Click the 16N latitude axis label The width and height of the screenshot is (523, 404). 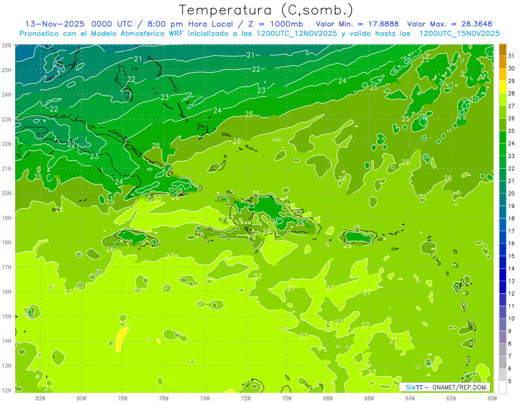click(x=7, y=292)
